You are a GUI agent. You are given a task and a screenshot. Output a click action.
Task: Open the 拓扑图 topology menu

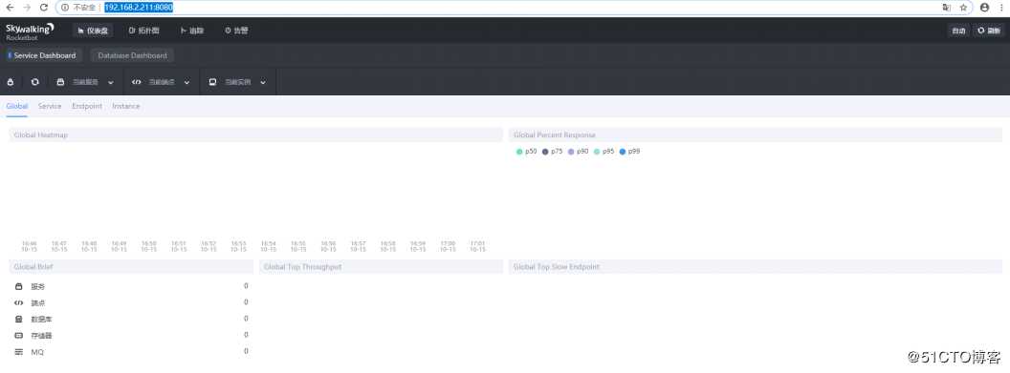pyautogui.click(x=143, y=31)
